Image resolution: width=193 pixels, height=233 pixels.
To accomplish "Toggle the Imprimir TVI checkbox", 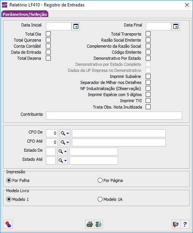I will tap(148, 101).
